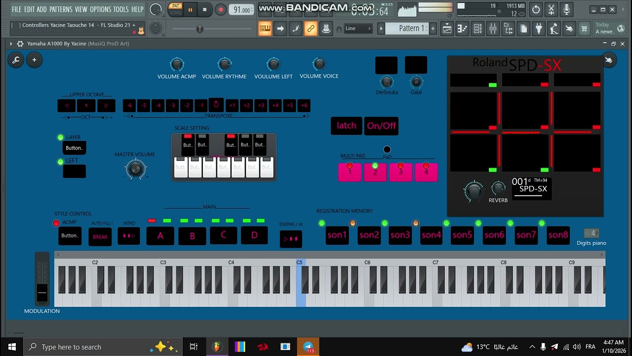The height and width of the screenshot is (356, 632).
Task: Open the Line snap dropdown
Action: (358, 29)
